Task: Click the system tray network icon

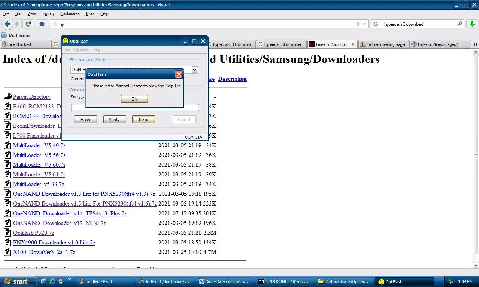Action: 451,281
